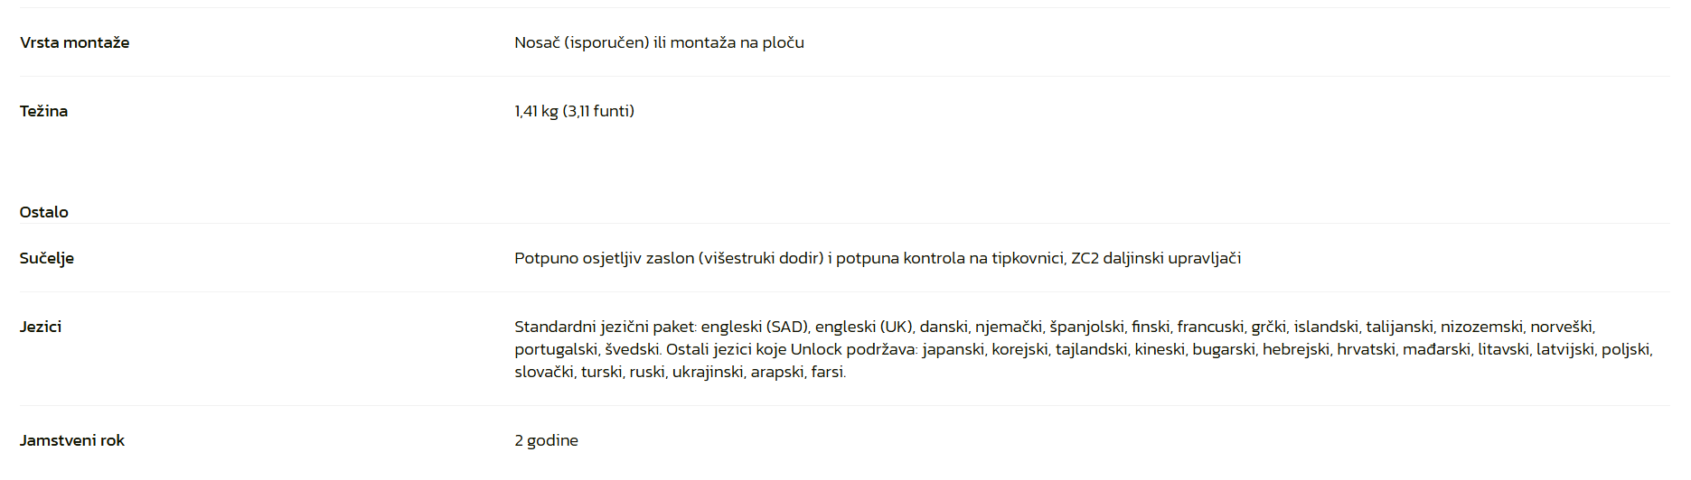This screenshot has height=480, width=1691.
Task: Click the Vrsta montaže label
Action: pos(74,42)
